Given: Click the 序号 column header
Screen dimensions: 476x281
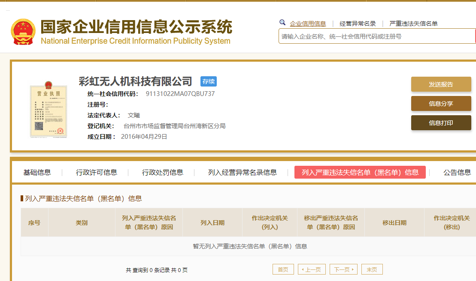Looking at the screenshot, I should (34, 223).
